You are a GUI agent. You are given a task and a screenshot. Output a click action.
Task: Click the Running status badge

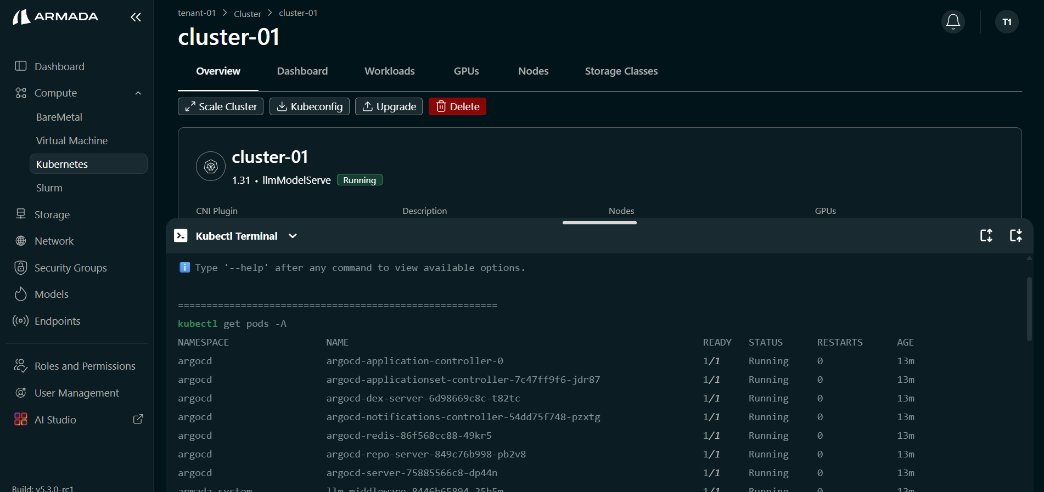360,180
